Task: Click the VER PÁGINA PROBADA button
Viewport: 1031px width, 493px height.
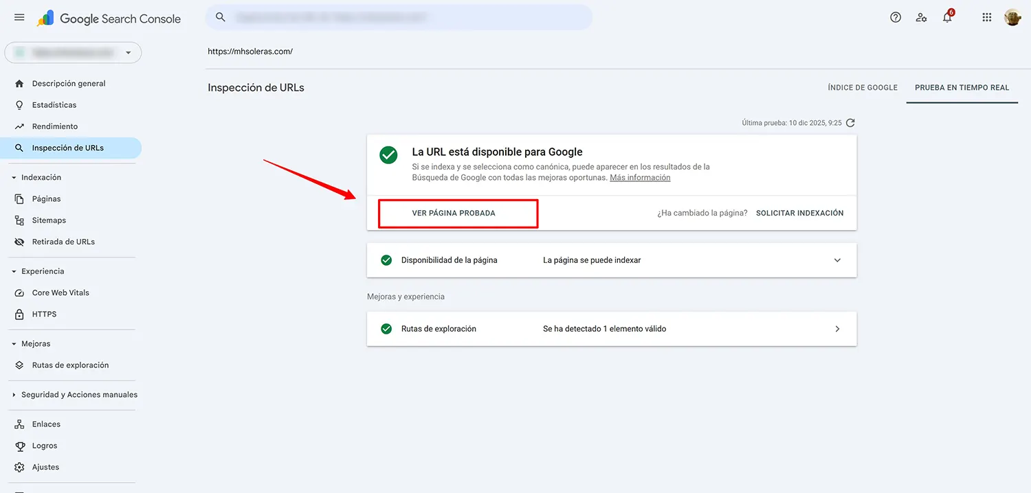Action: pos(457,213)
